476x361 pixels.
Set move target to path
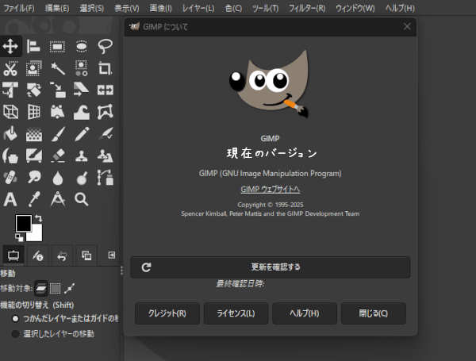pyautogui.click(x=70, y=288)
